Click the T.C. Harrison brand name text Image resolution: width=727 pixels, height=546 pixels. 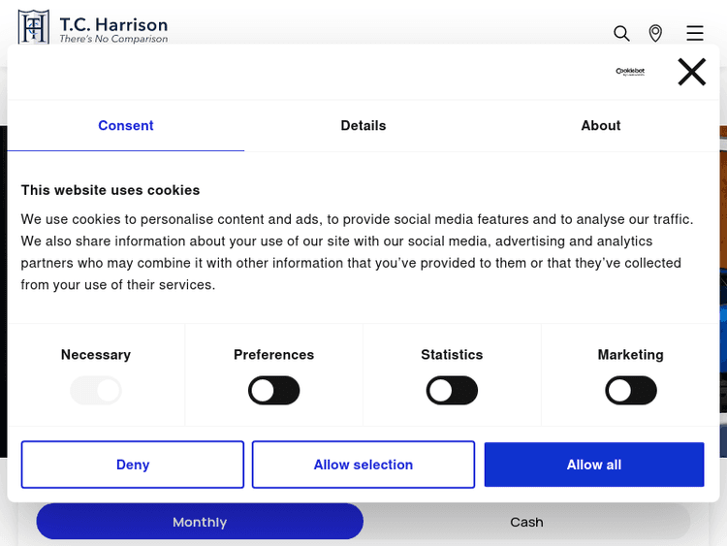[113, 24]
